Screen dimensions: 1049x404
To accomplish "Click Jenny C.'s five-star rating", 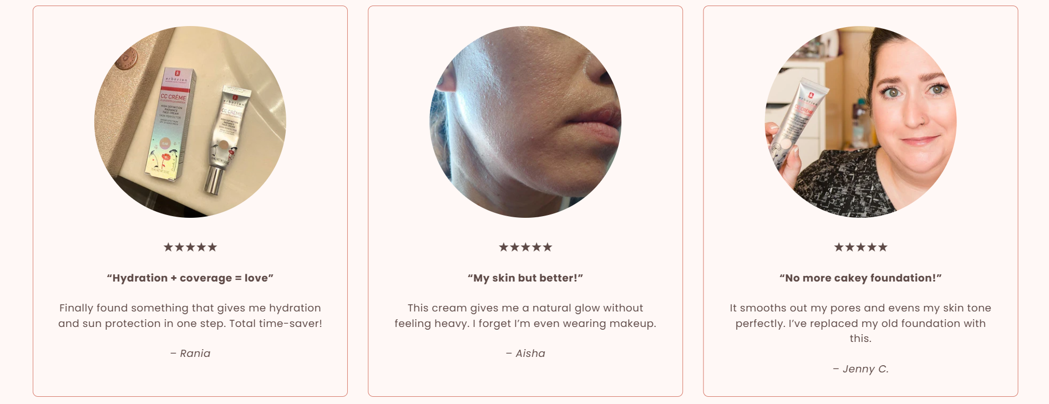I will click(860, 247).
